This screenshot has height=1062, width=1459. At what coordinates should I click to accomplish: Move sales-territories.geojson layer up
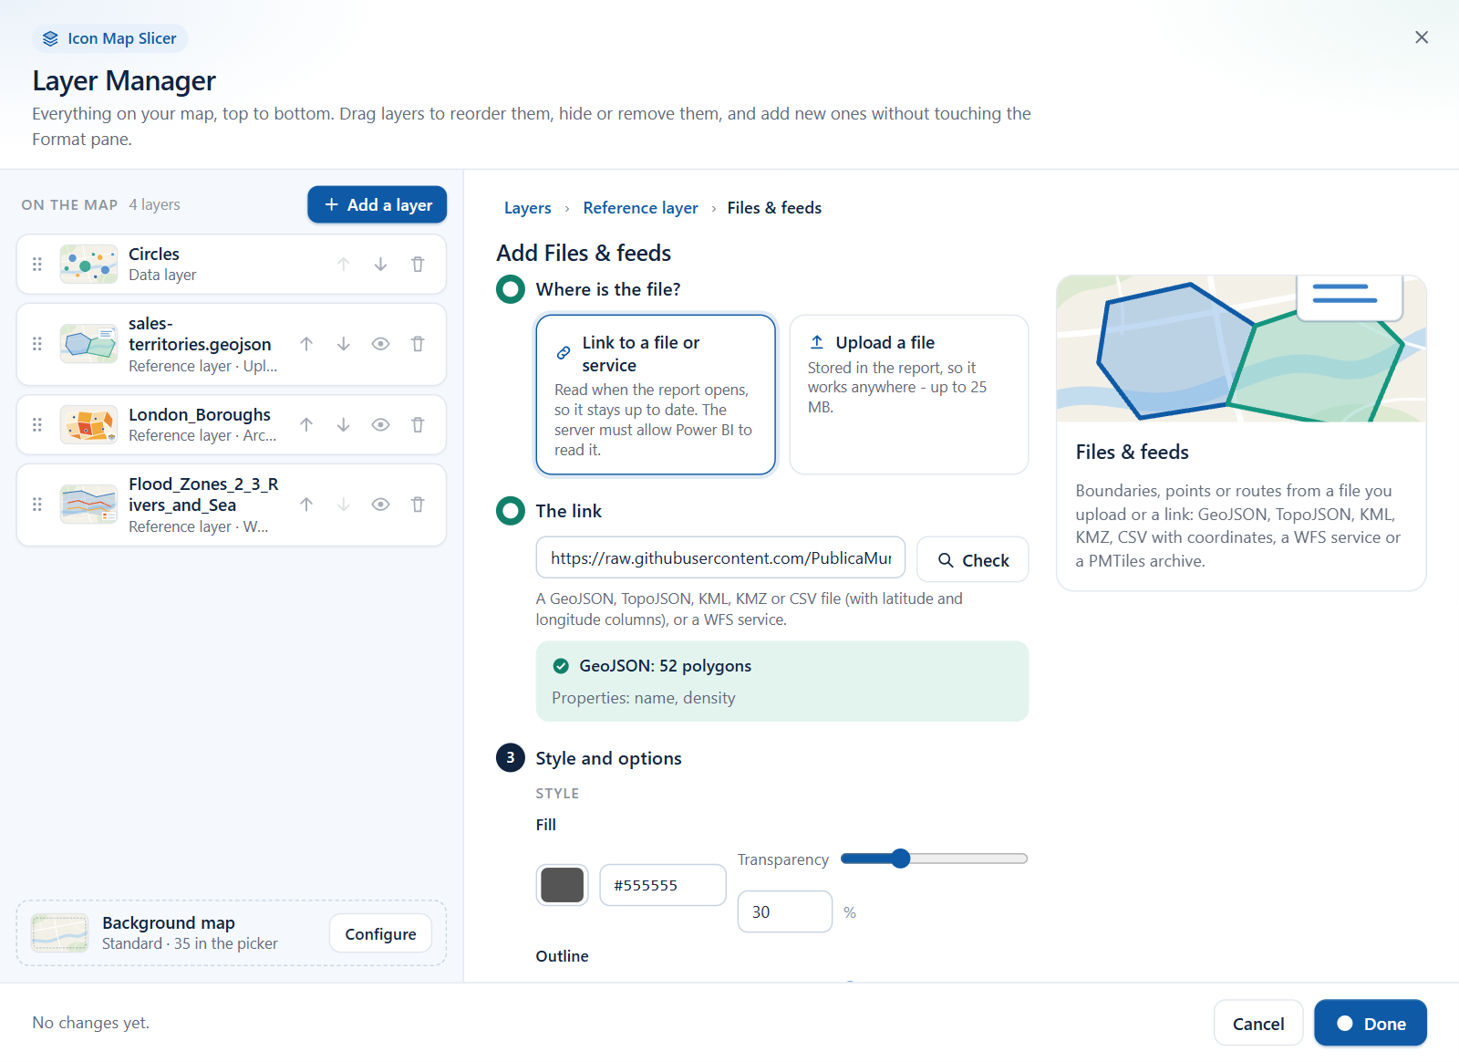306,344
